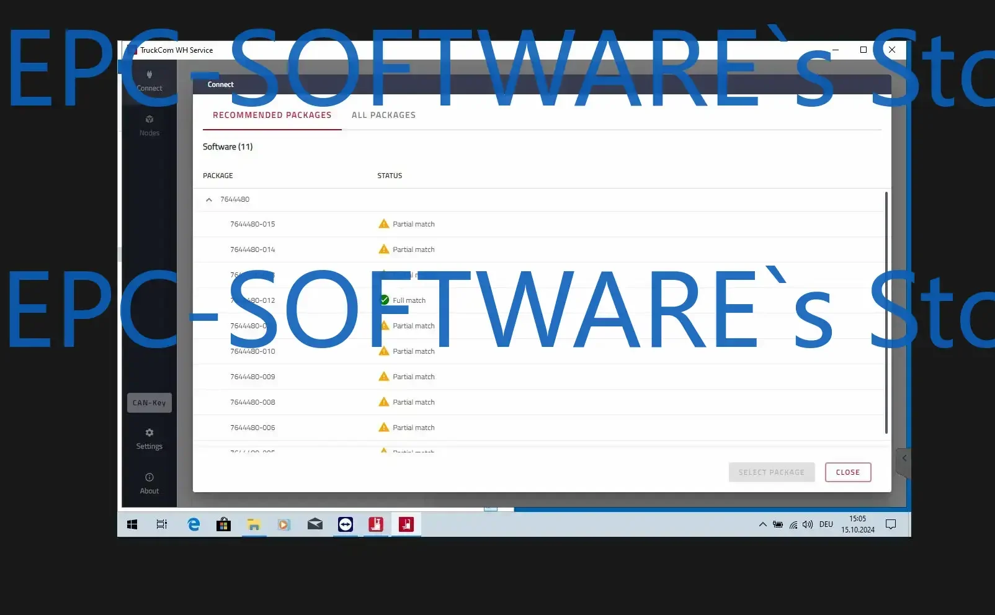Open File Explorer from the taskbar
This screenshot has height=615, width=995.
point(254,524)
